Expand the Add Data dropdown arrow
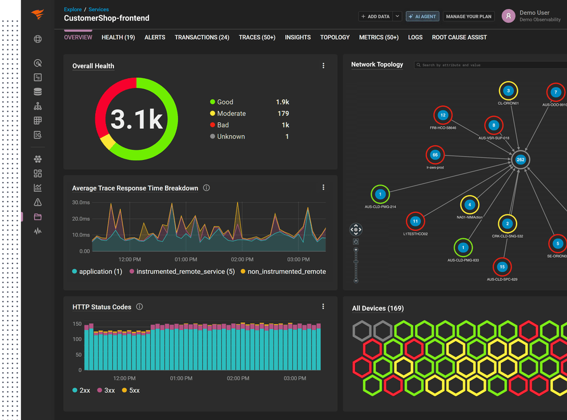 pos(397,16)
